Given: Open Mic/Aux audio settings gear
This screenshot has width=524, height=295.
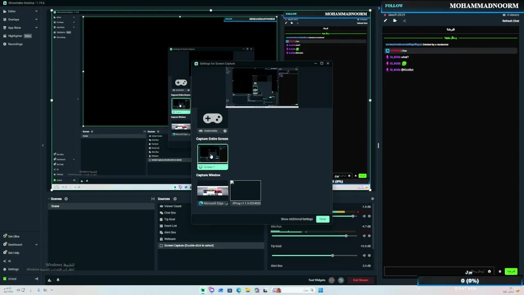Looking at the screenshot, I should (x=369, y=236).
